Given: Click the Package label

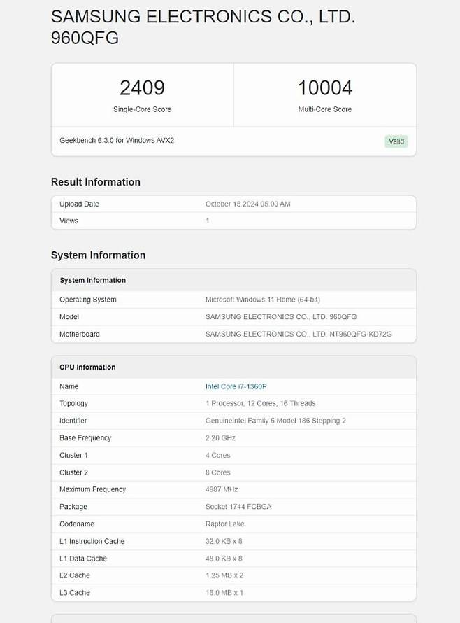Looking at the screenshot, I should click(x=73, y=507).
